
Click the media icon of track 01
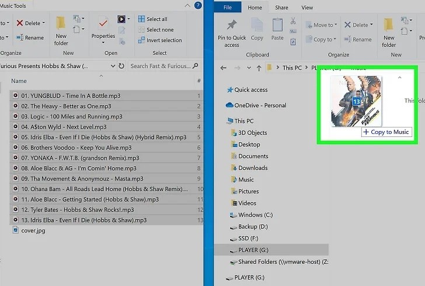click(x=15, y=96)
